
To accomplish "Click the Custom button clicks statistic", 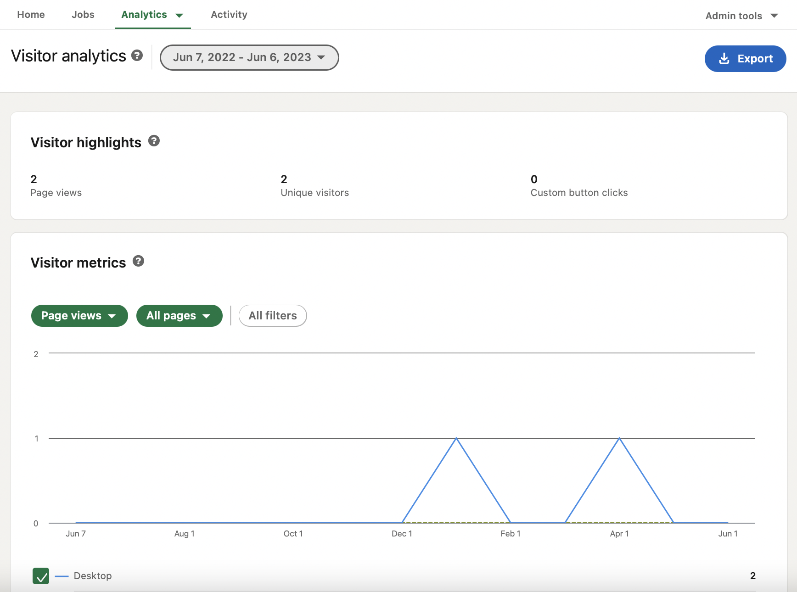I will coord(578,185).
